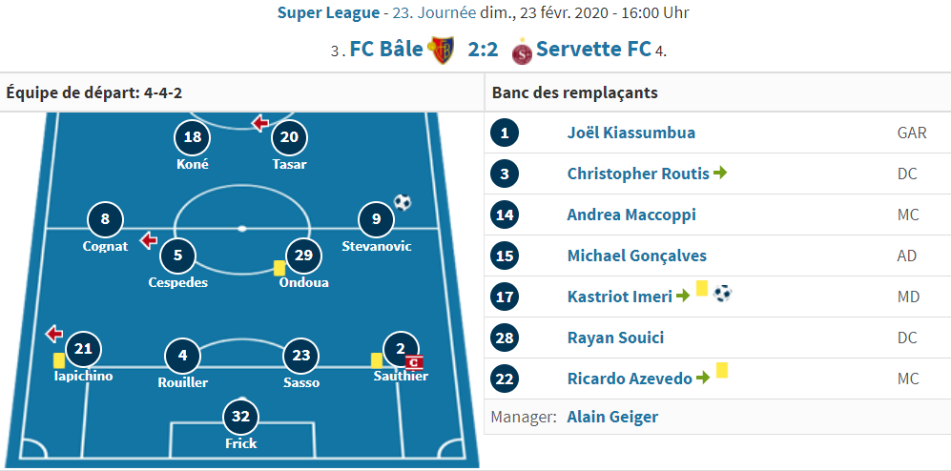
Task: Open manager Alain Geiger's profile
Action: pyautogui.click(x=612, y=417)
